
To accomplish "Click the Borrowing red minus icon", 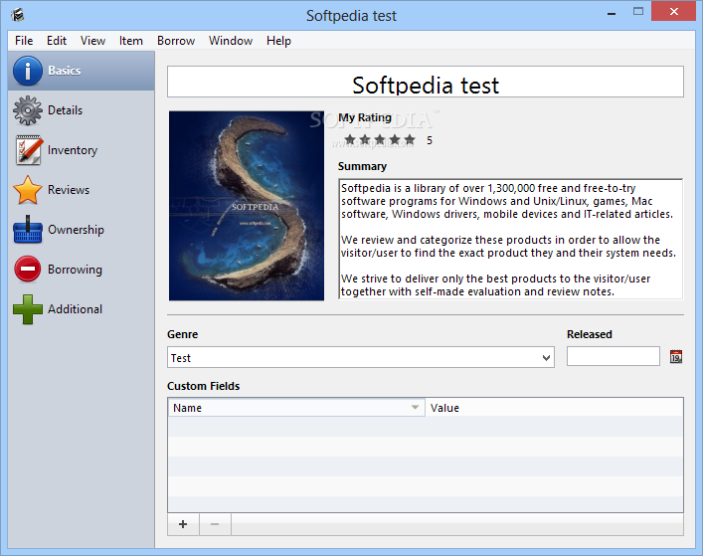I will coord(28,270).
